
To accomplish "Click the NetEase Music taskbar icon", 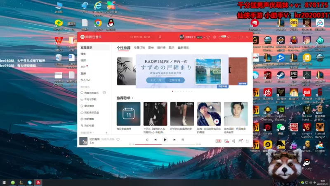I will [38, 182].
